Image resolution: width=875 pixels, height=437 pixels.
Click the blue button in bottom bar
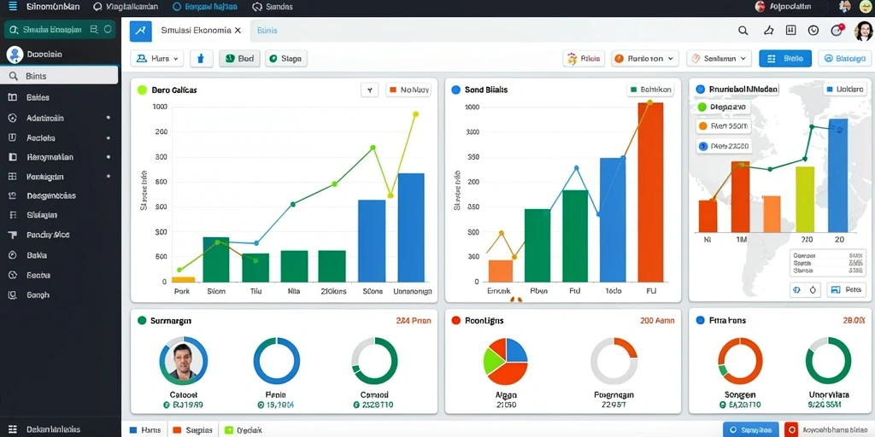point(750,430)
